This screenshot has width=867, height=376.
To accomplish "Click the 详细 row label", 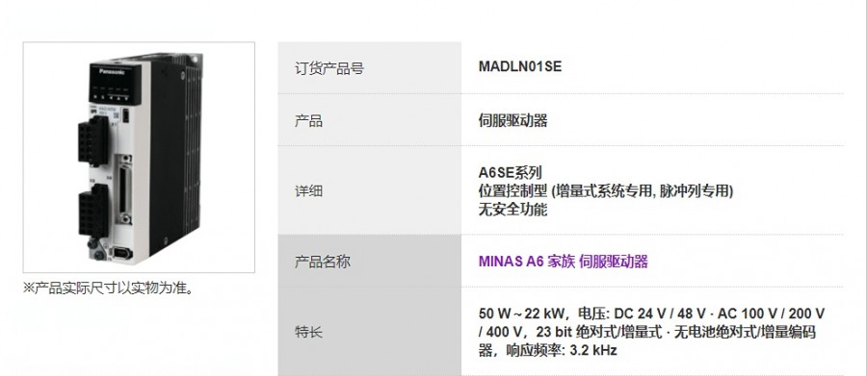I will click(x=308, y=191).
